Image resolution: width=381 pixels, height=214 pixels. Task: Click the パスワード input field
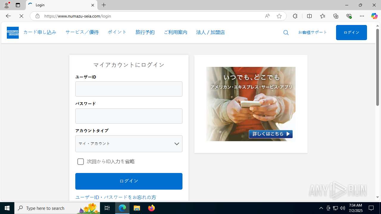tap(129, 116)
